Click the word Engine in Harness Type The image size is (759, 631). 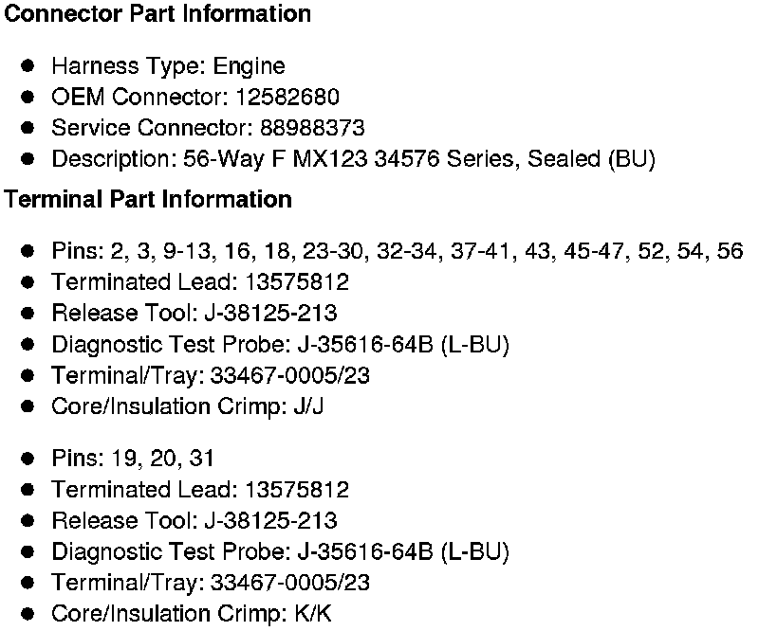[249, 66]
